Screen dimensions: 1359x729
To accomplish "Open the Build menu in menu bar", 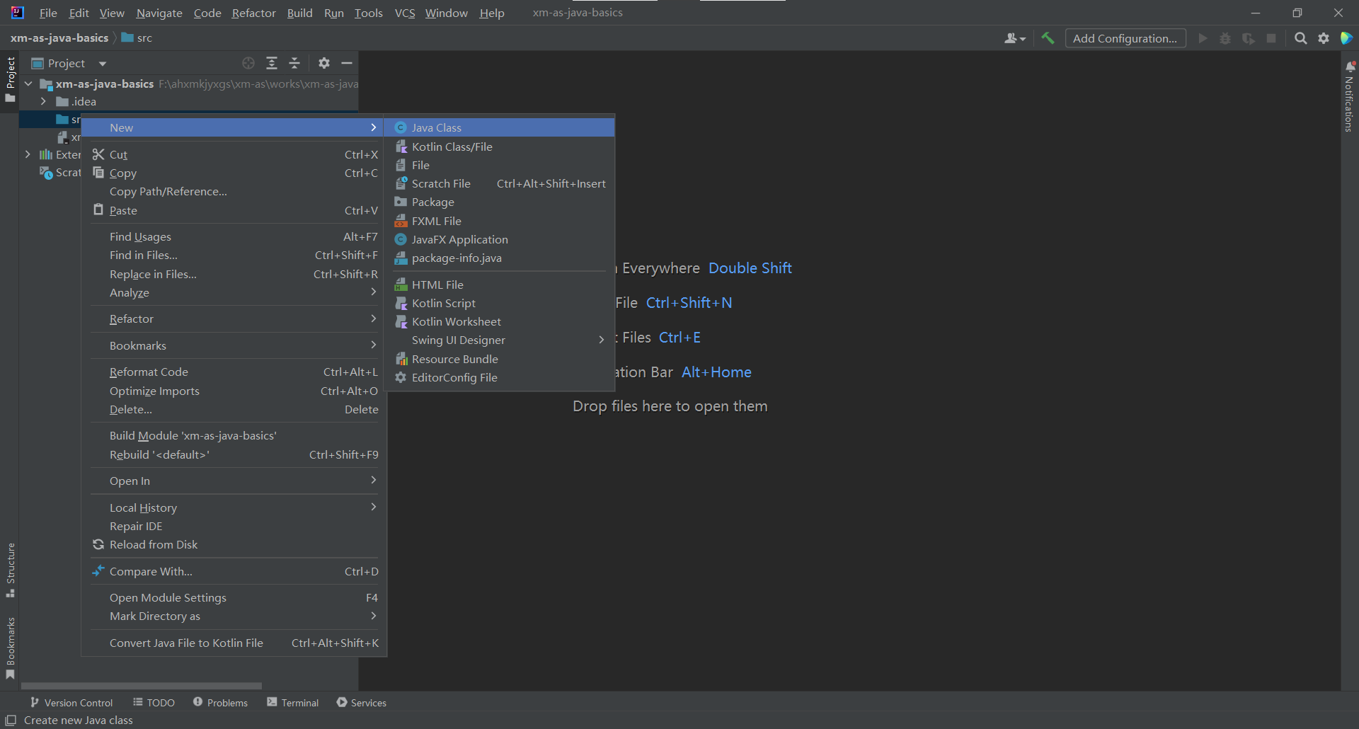I will point(300,13).
